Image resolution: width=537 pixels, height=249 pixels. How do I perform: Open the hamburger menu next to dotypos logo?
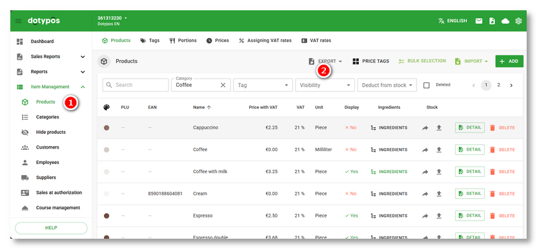(18, 21)
